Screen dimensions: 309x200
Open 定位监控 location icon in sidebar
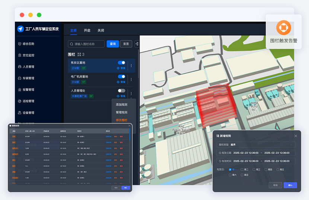(20, 55)
